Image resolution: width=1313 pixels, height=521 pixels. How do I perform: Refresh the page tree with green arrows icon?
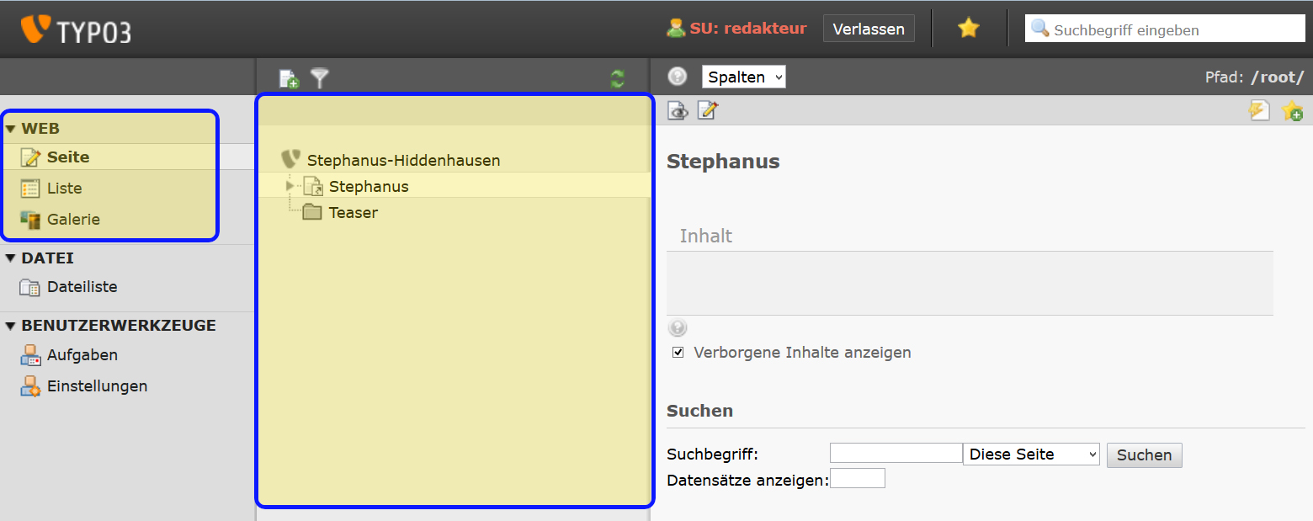tap(618, 79)
